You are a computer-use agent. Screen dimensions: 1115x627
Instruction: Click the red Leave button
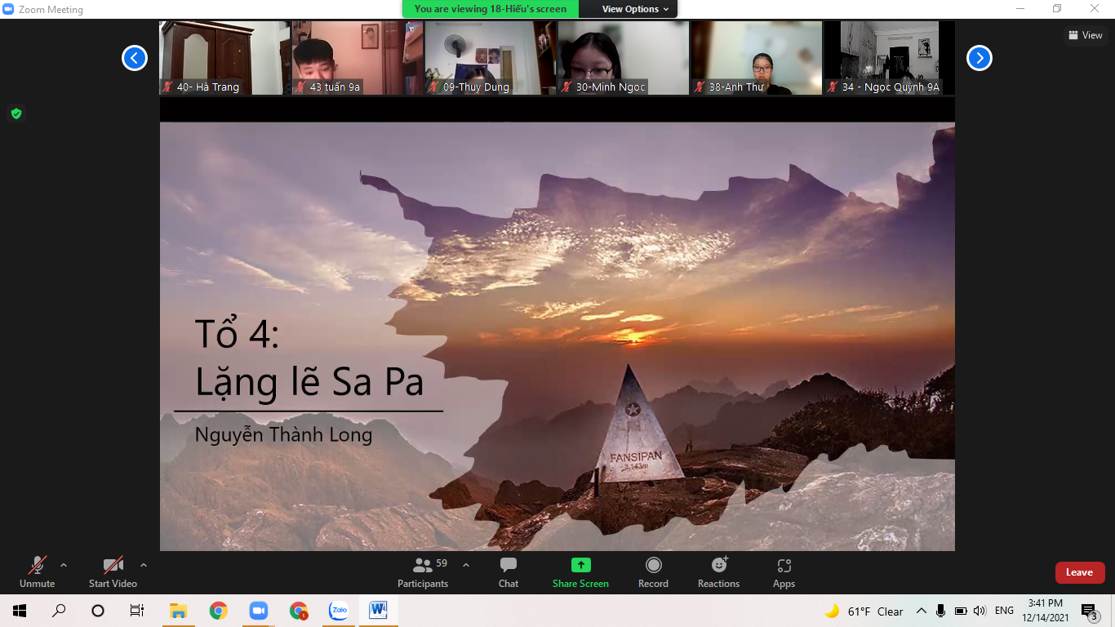(x=1079, y=572)
